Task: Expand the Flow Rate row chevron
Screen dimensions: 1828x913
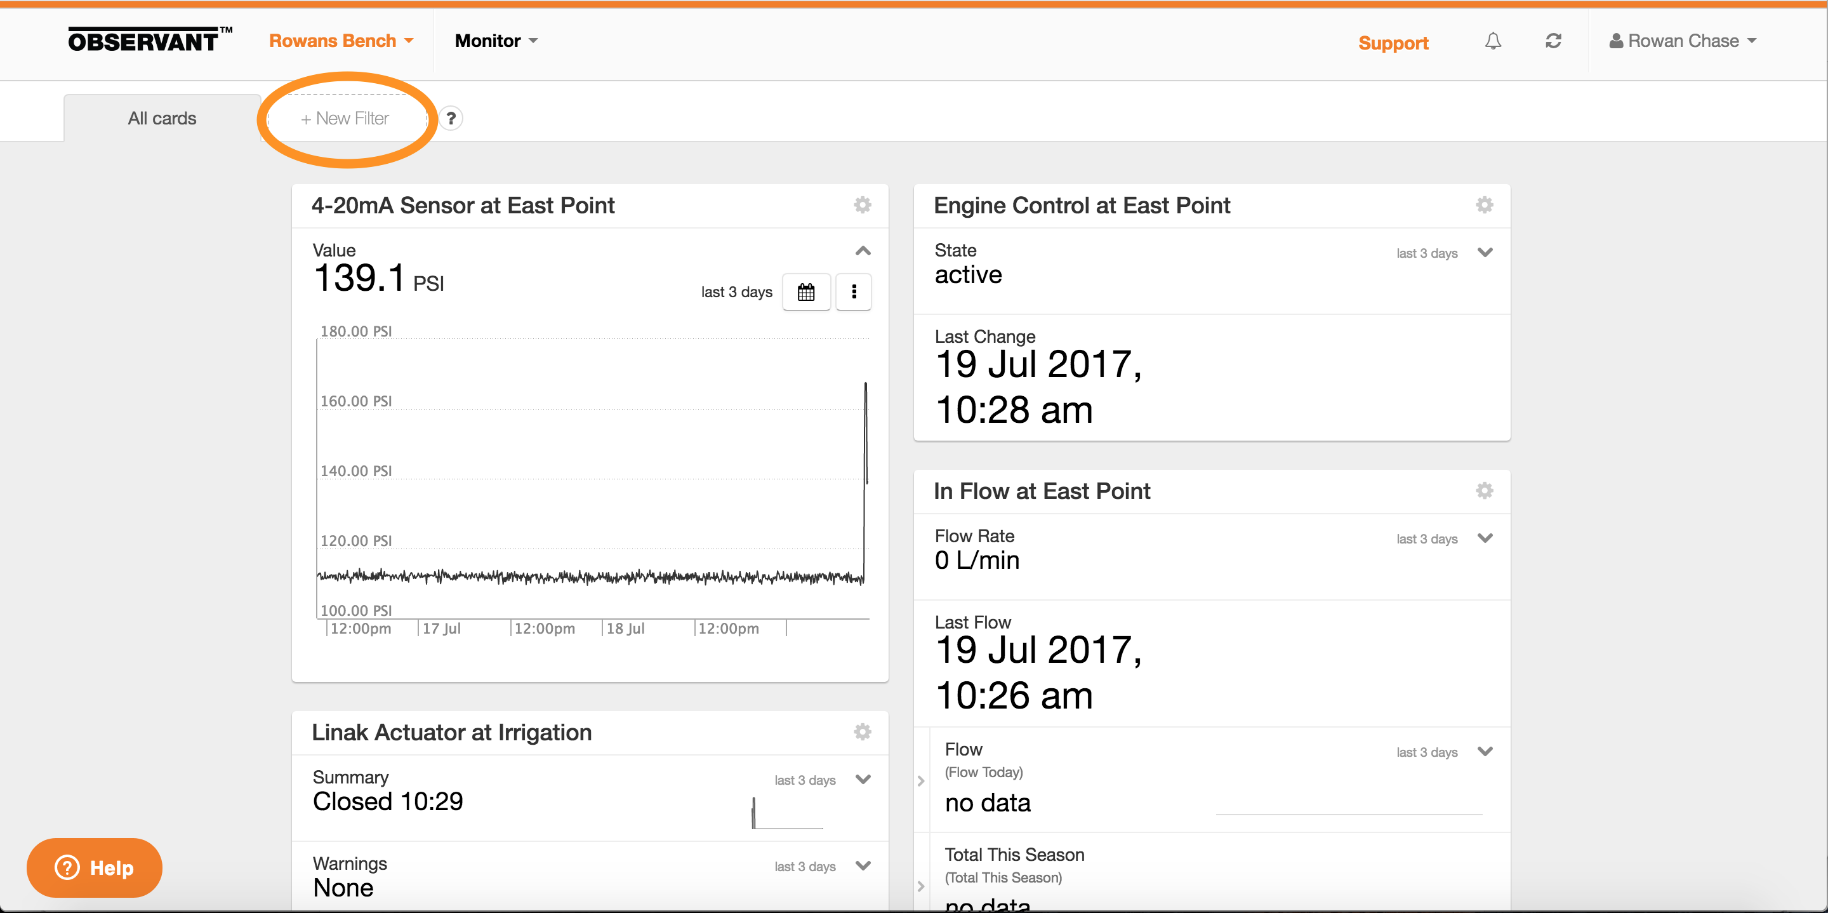Action: click(1485, 538)
